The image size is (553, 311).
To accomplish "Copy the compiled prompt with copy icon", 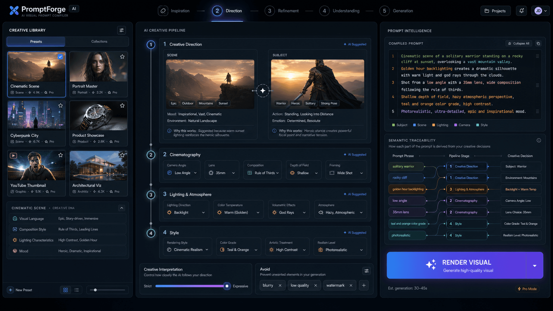I will click(x=538, y=43).
